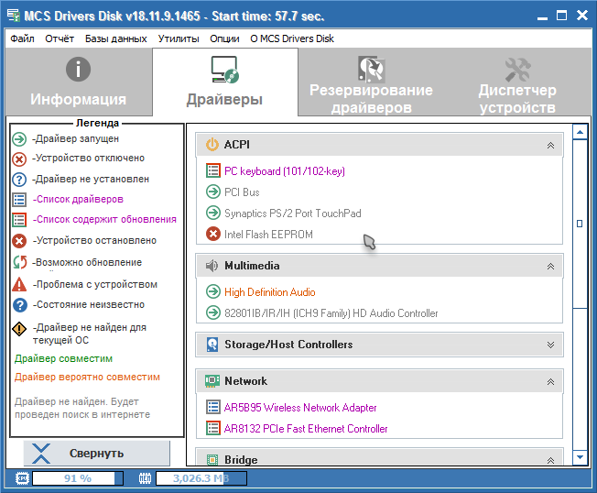The image size is (597, 493).
Task: Open the Утилиты menu
Action: (179, 38)
